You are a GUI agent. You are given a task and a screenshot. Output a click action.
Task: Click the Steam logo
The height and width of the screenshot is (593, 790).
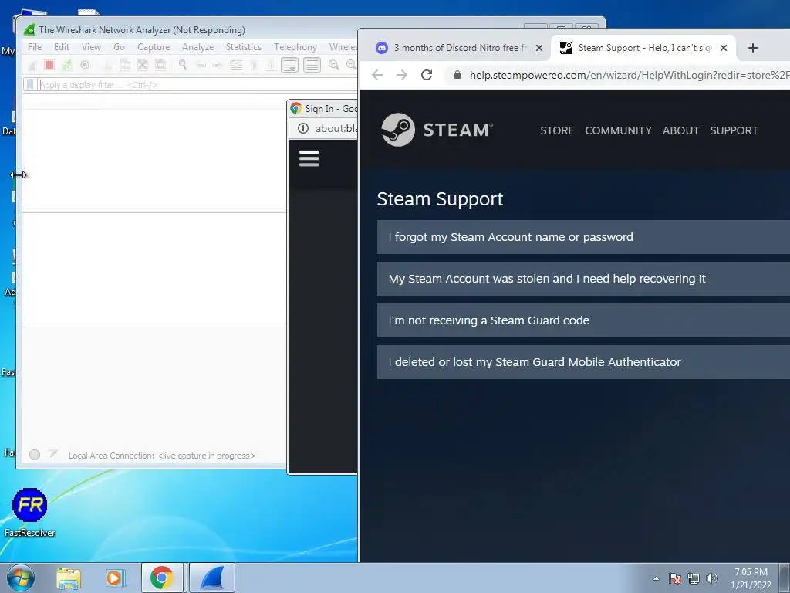tap(437, 130)
